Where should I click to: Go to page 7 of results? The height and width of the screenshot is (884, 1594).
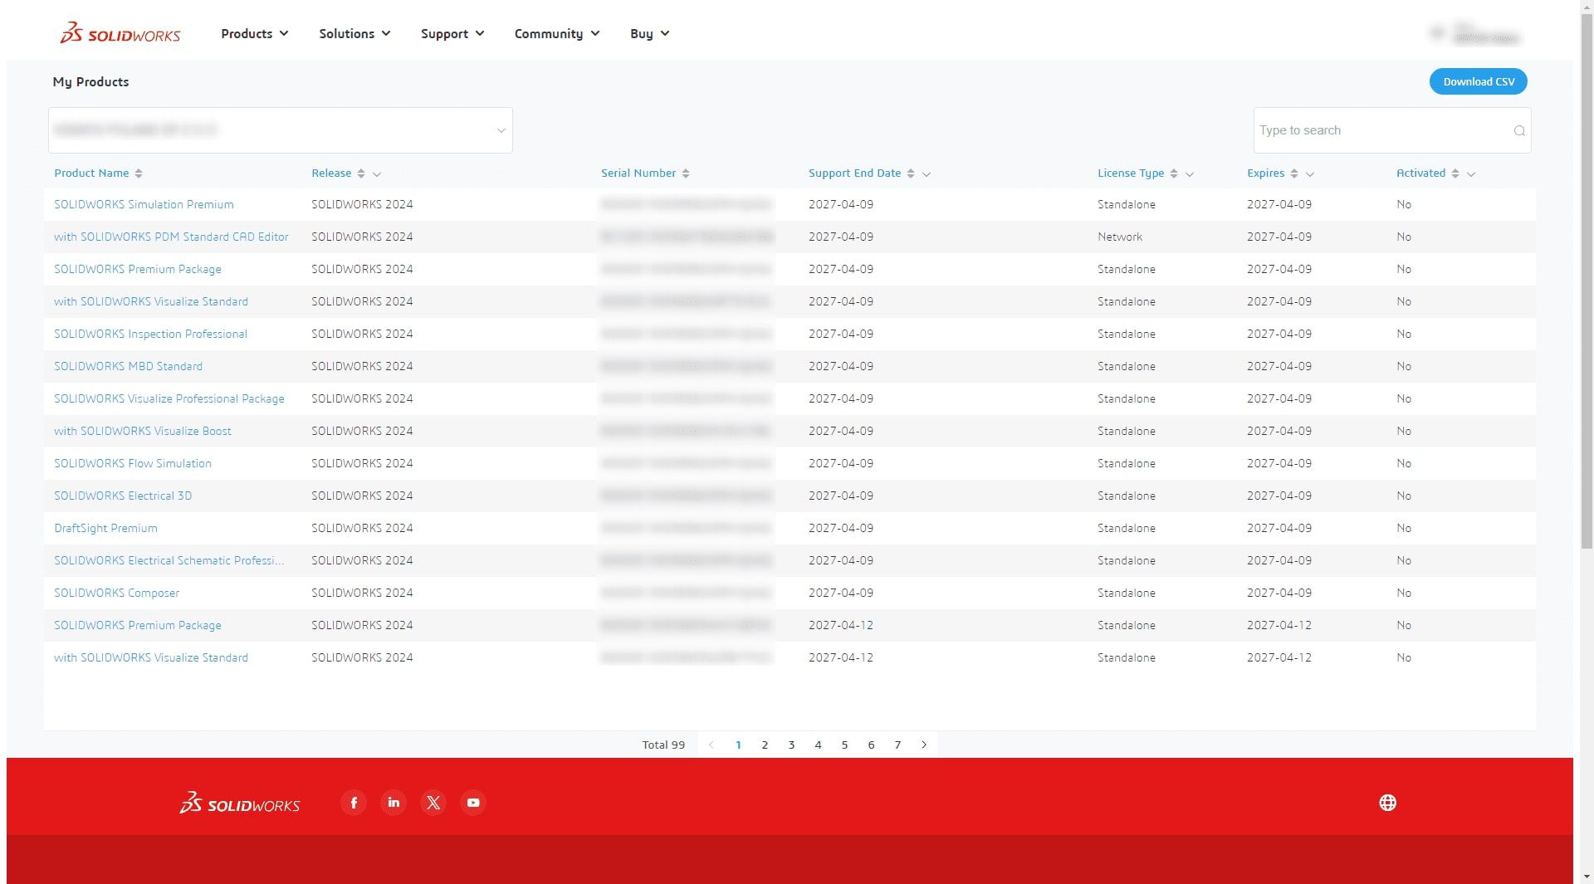point(897,745)
